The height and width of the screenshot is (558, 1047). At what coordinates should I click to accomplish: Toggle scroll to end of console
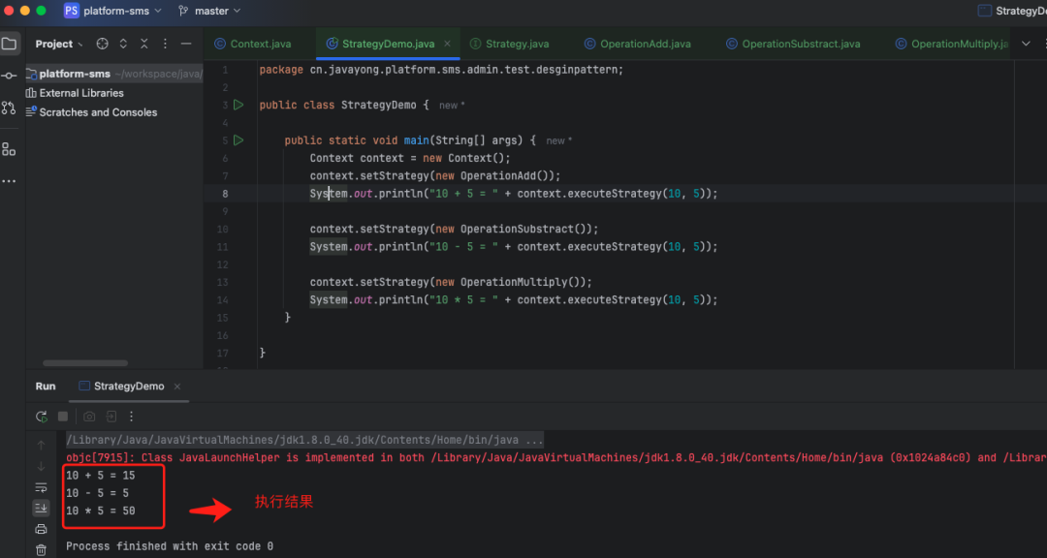point(42,508)
